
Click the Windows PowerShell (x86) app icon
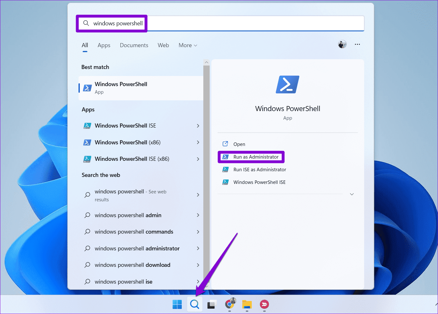(x=87, y=142)
